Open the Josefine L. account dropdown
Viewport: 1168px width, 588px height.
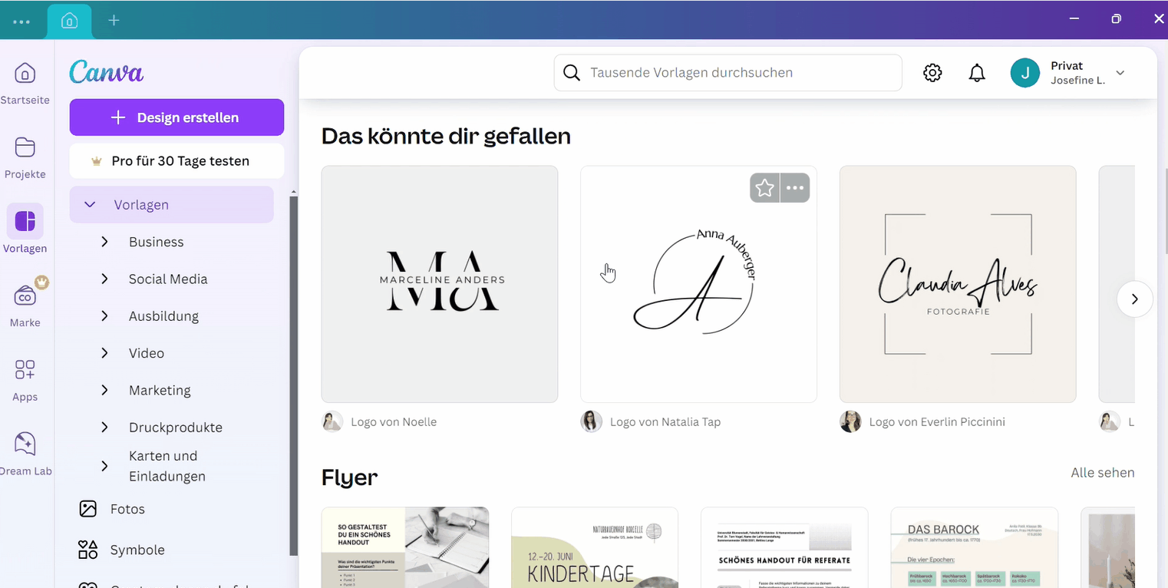(1120, 73)
